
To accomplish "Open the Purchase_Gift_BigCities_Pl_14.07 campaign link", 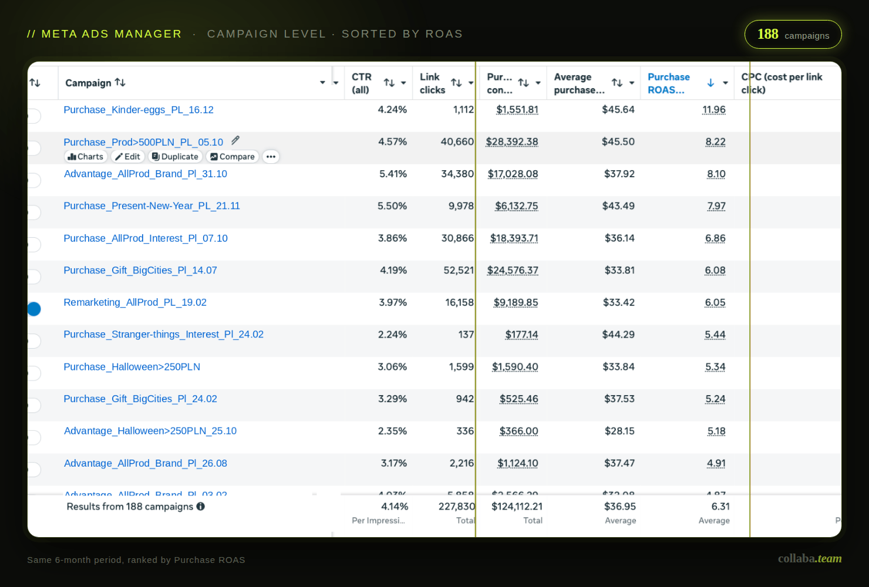I will pos(140,271).
